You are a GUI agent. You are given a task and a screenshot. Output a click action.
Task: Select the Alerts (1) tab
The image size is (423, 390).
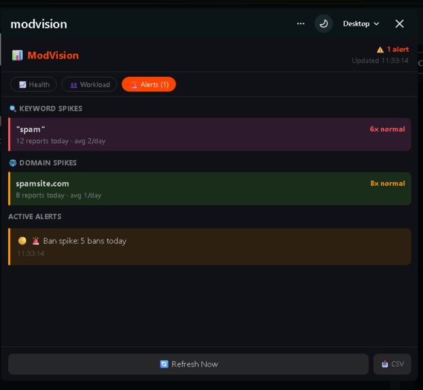point(149,84)
